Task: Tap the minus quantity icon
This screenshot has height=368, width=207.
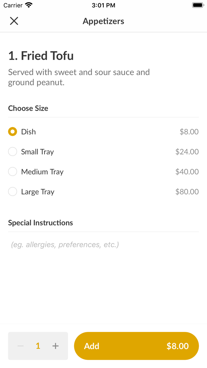Action: point(20,346)
